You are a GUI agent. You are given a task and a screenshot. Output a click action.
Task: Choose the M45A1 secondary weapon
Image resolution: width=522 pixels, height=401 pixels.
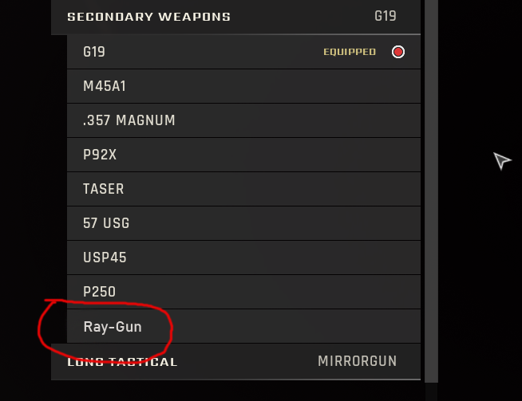click(x=101, y=86)
